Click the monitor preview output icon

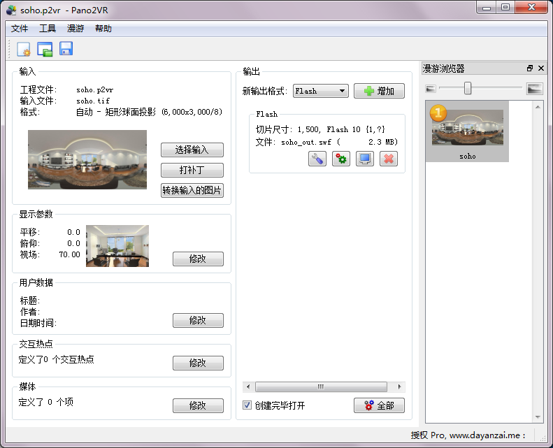(x=365, y=159)
